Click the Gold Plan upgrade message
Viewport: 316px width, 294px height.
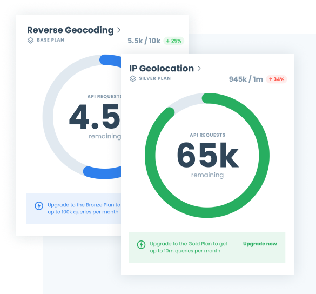click(189, 247)
